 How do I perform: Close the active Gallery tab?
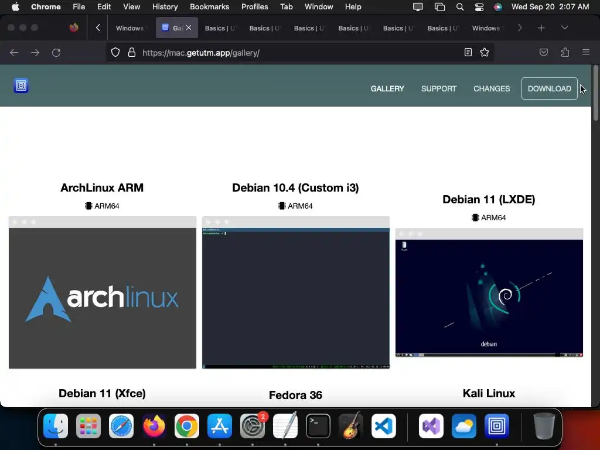click(189, 28)
